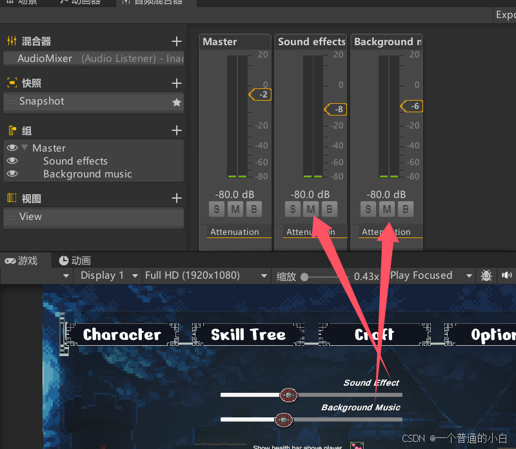Toggle game audio with the speaker icon

coord(507,275)
